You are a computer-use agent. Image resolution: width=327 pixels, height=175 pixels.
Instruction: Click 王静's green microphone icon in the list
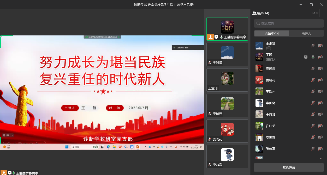pyautogui.click(x=313, y=57)
